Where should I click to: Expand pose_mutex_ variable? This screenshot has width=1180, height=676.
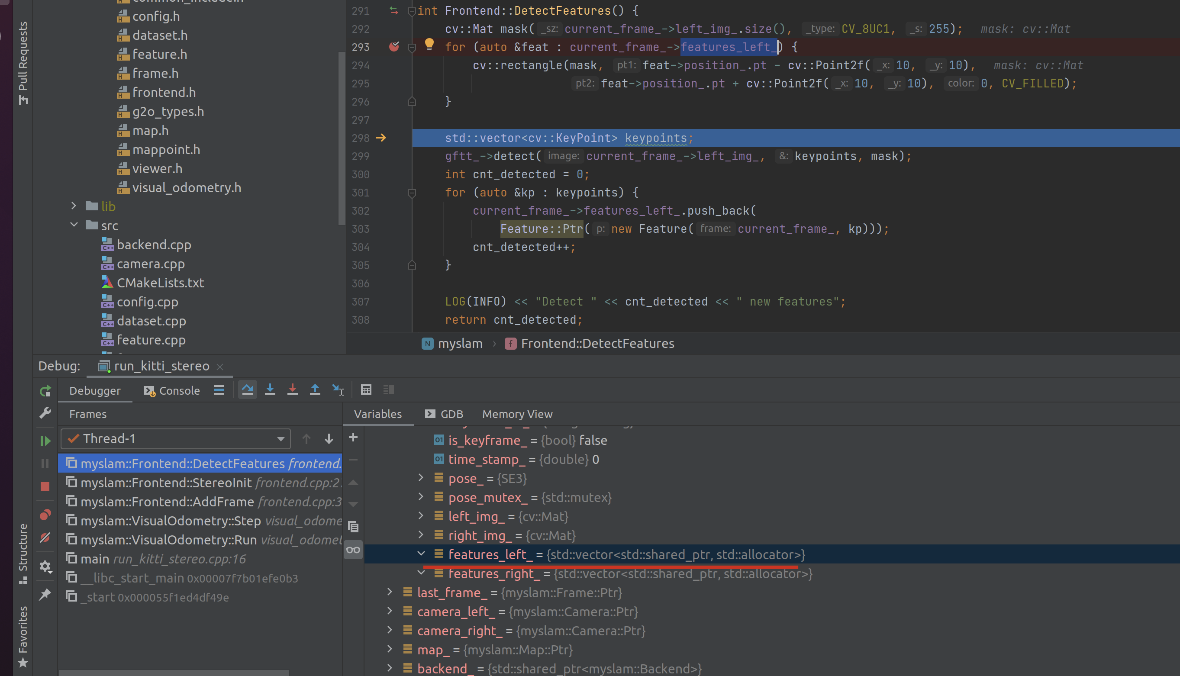coord(421,497)
